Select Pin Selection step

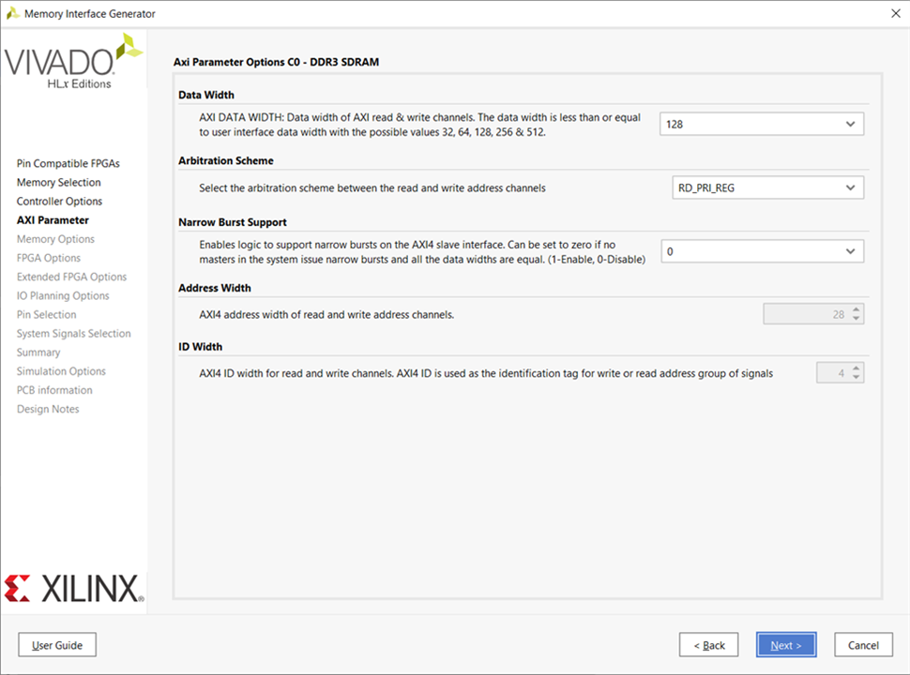pos(46,315)
